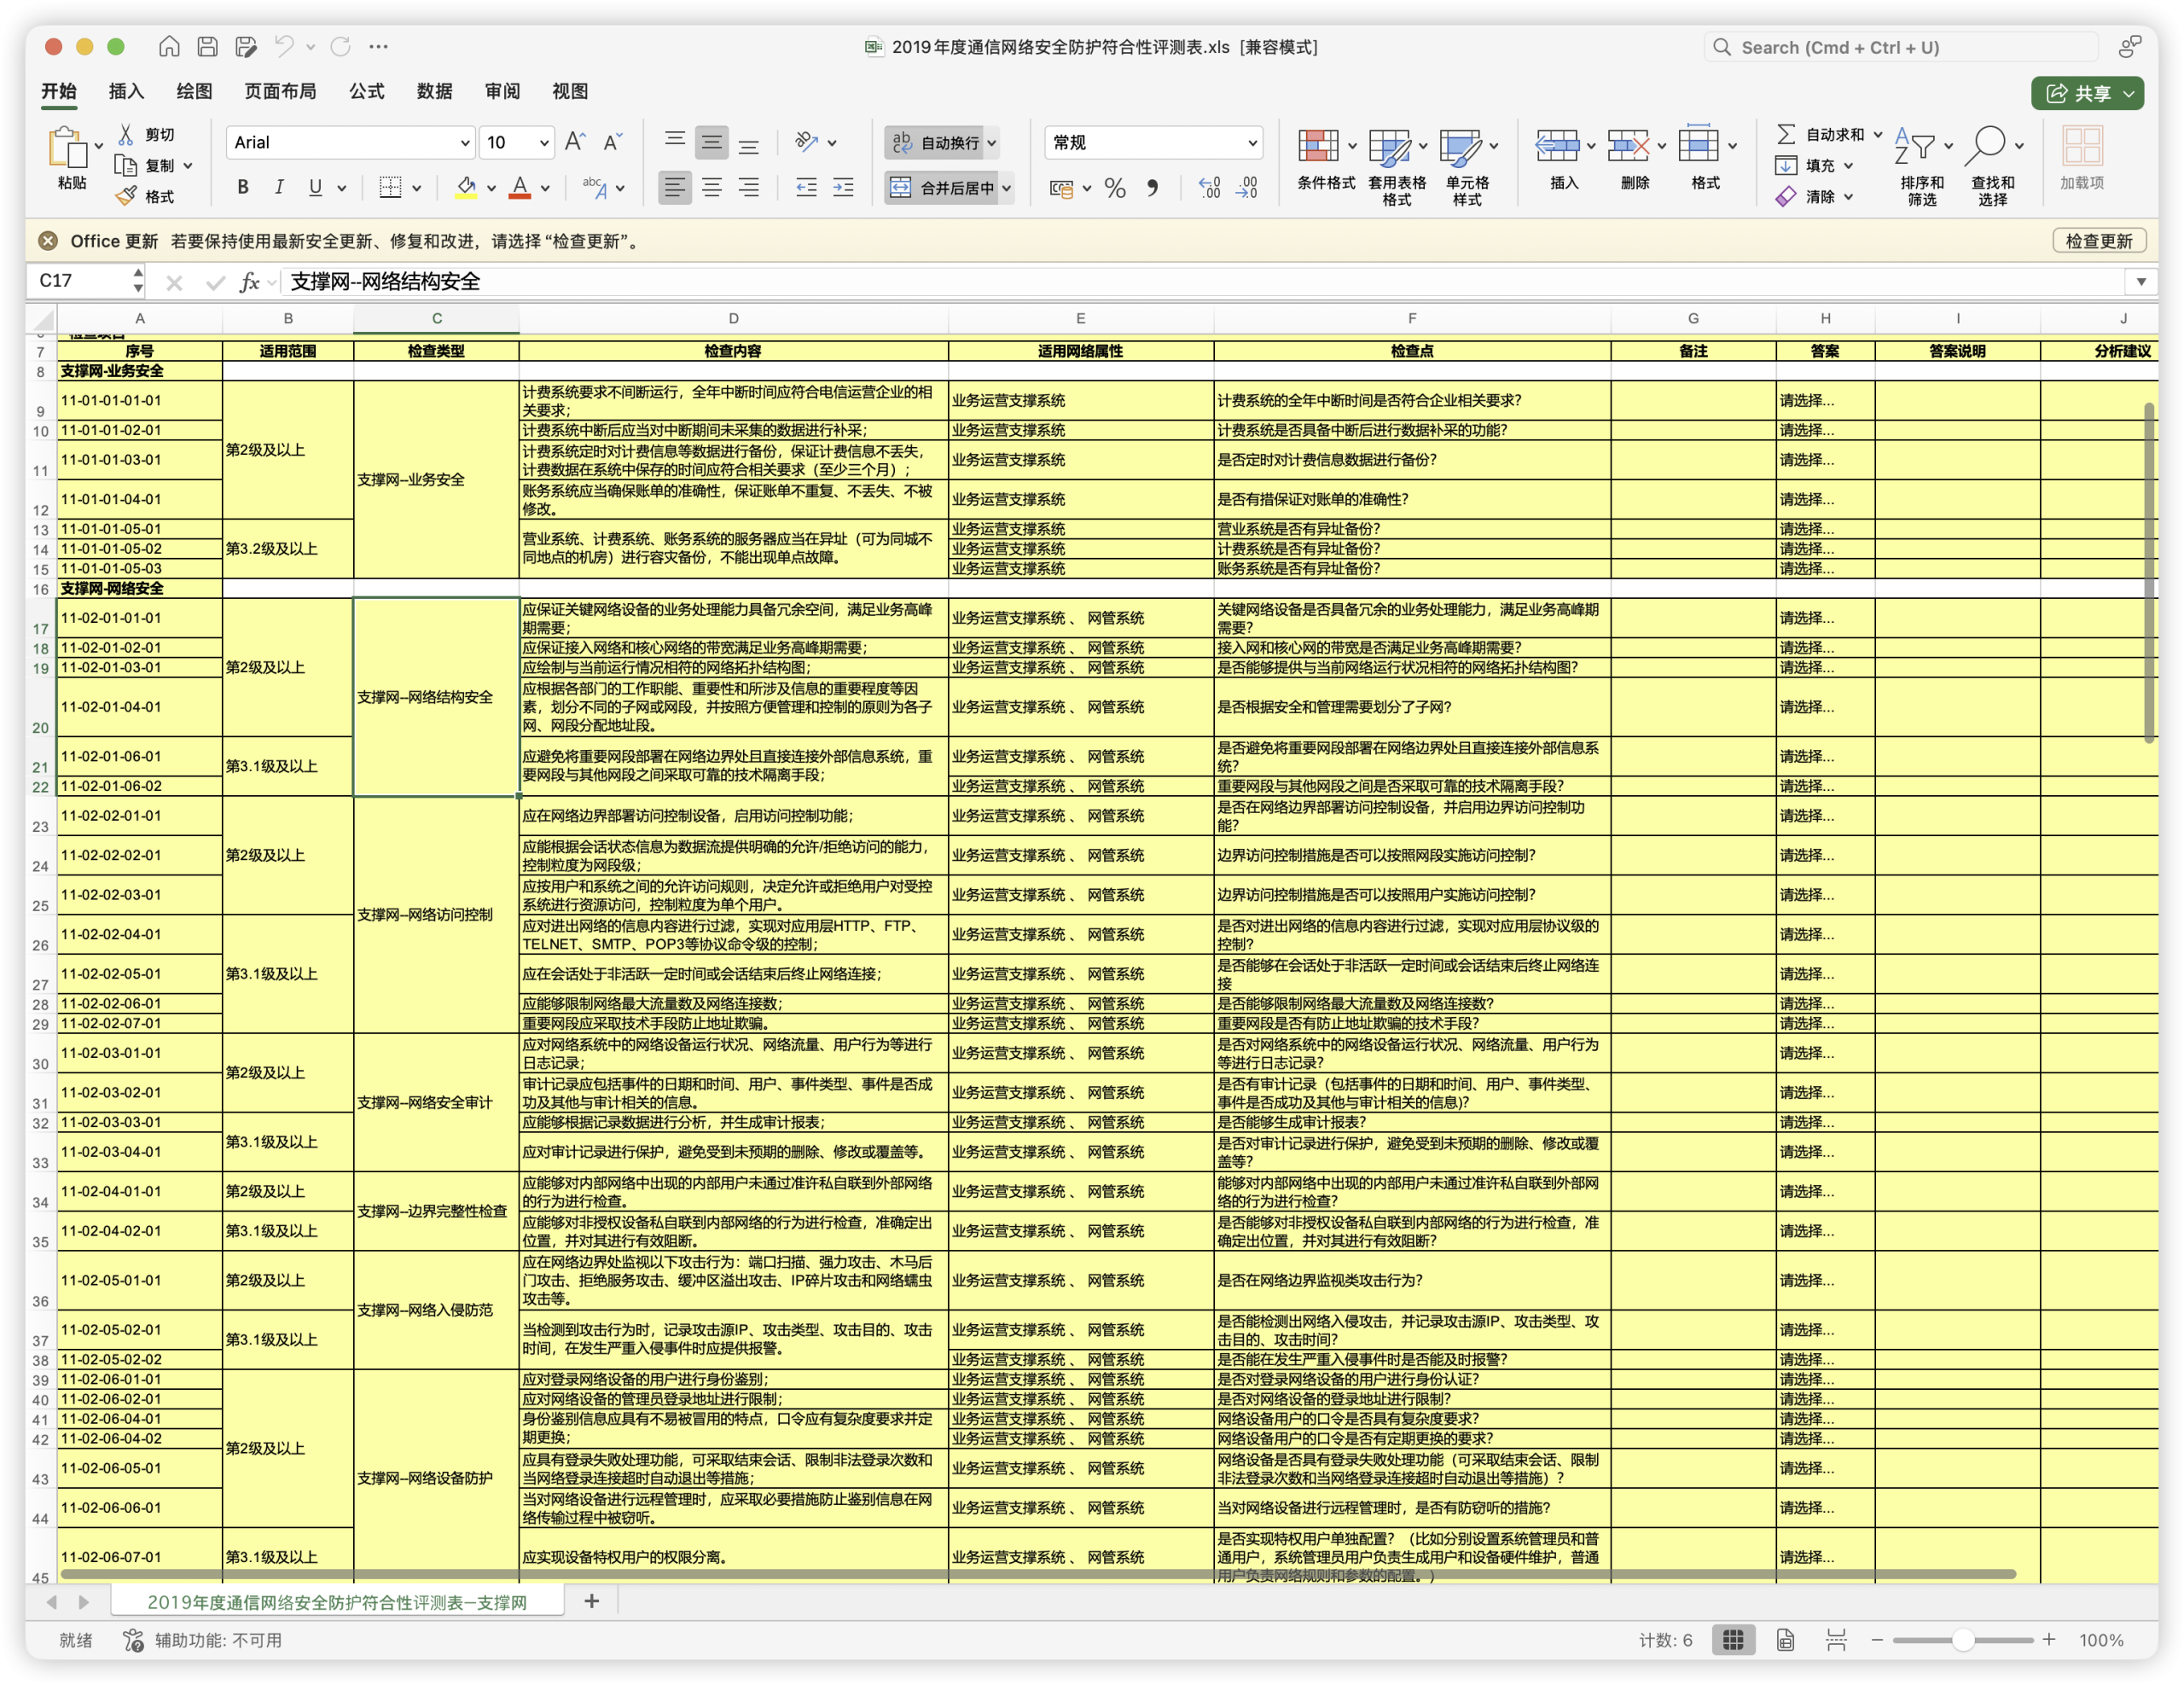Image resolution: width=2184 pixels, height=1685 pixels.
Task: Click the increase indent icon
Action: [843, 188]
